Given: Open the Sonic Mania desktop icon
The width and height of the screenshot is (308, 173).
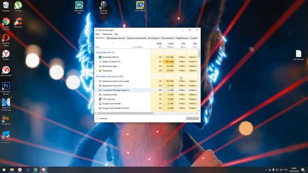Looking at the screenshot, I should [140, 6].
